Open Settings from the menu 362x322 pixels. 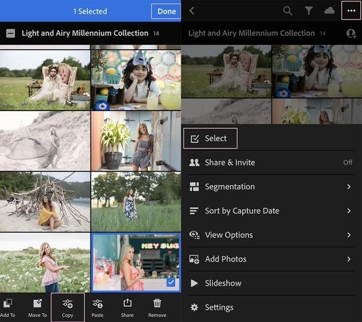point(271,308)
